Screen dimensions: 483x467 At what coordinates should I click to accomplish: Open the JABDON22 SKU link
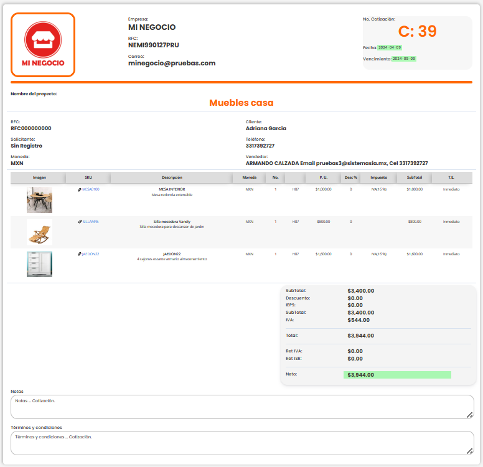coord(91,254)
